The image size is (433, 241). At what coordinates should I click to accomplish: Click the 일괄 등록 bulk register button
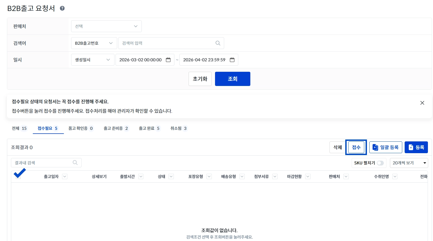[x=386, y=147]
